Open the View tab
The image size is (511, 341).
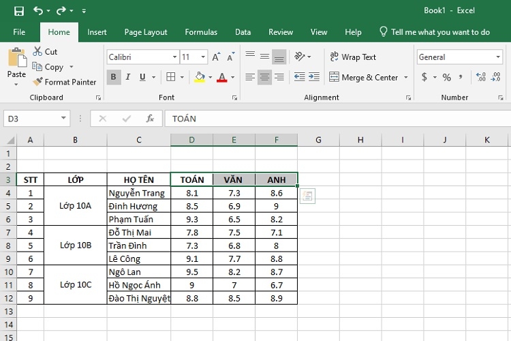[x=319, y=32]
